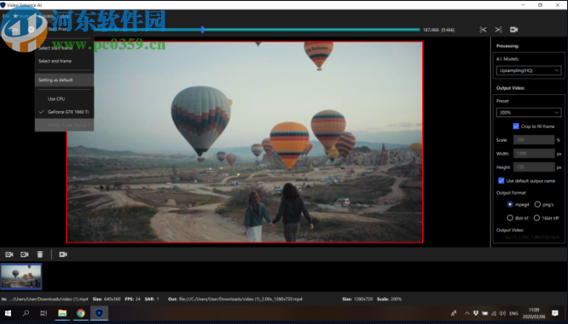The image size is (568, 324).
Task: Select the balloon video thumbnail
Action: pyautogui.click(x=21, y=277)
